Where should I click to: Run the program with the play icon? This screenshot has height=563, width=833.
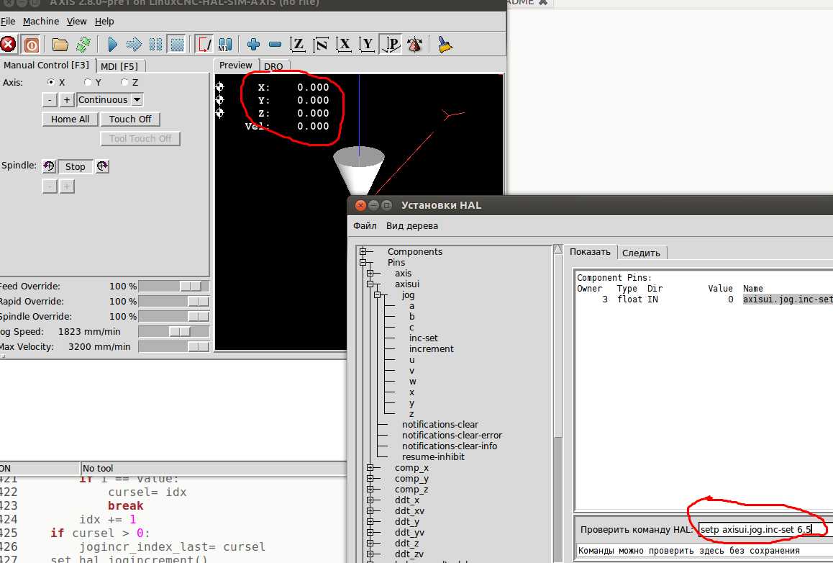[112, 44]
